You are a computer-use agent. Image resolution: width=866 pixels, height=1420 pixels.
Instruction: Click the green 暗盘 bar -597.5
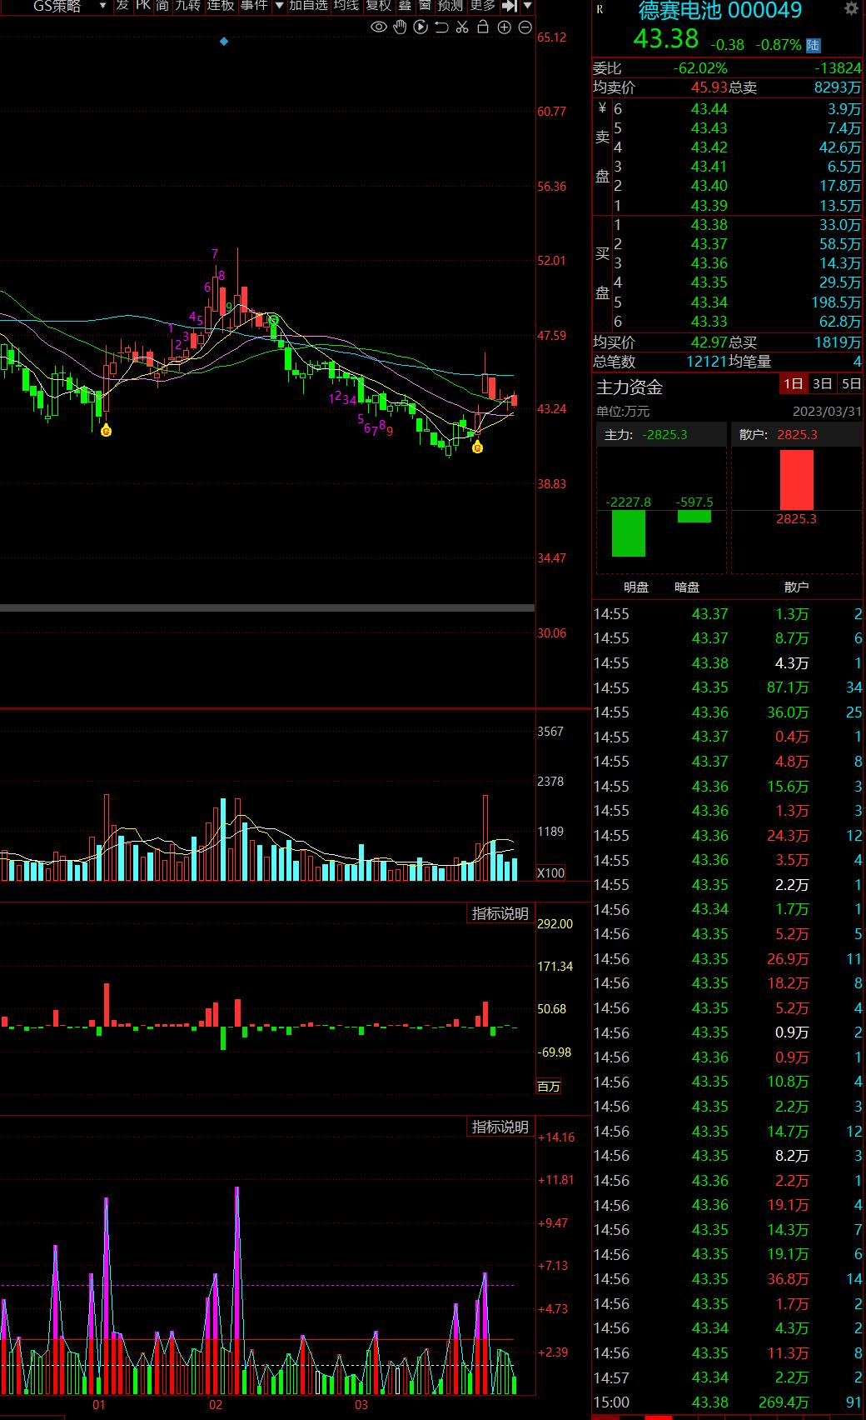pyautogui.click(x=694, y=517)
